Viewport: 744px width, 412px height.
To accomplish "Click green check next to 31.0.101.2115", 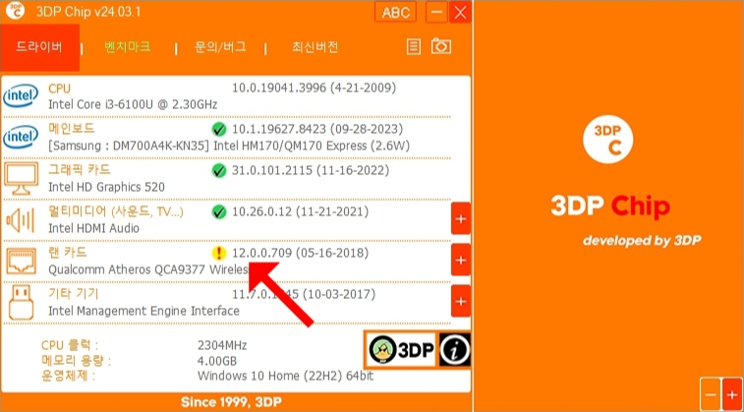I will tap(219, 170).
